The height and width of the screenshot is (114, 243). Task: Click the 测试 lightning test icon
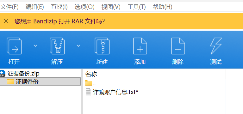(x=216, y=46)
